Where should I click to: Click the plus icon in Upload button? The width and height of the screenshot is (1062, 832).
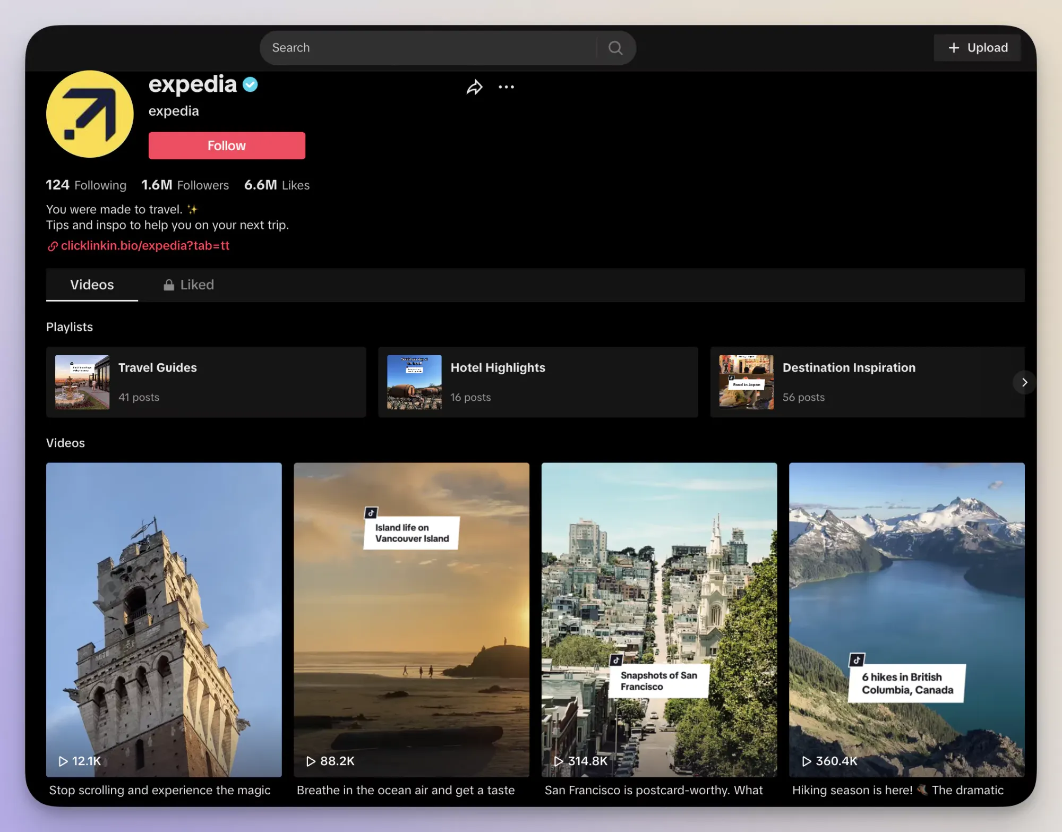coord(954,48)
